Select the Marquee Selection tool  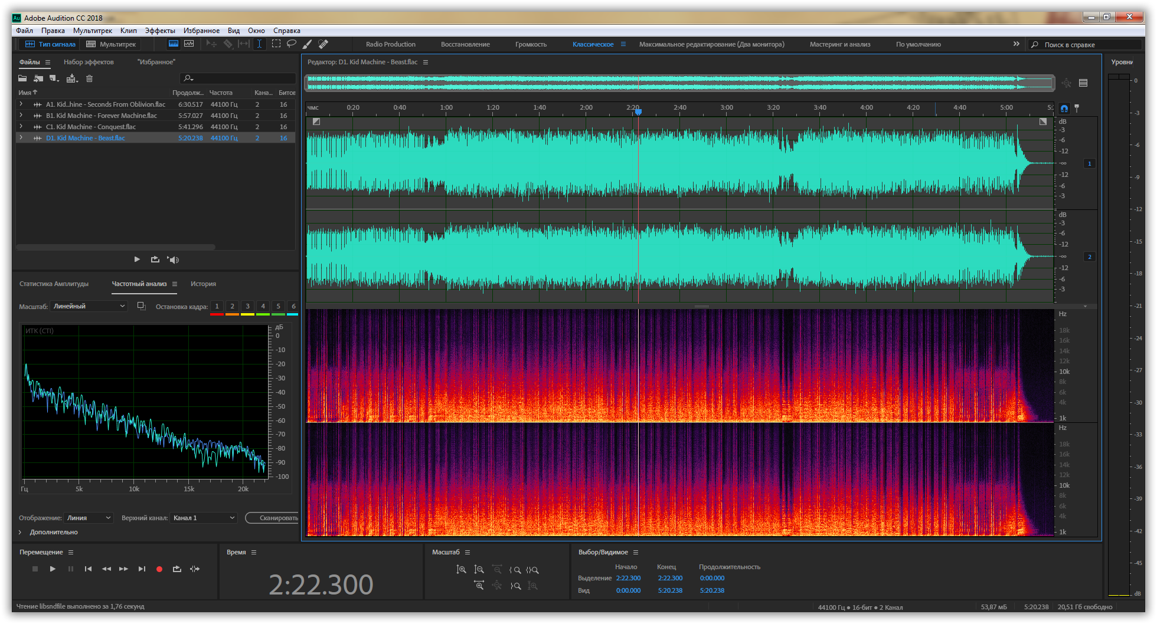tap(276, 44)
